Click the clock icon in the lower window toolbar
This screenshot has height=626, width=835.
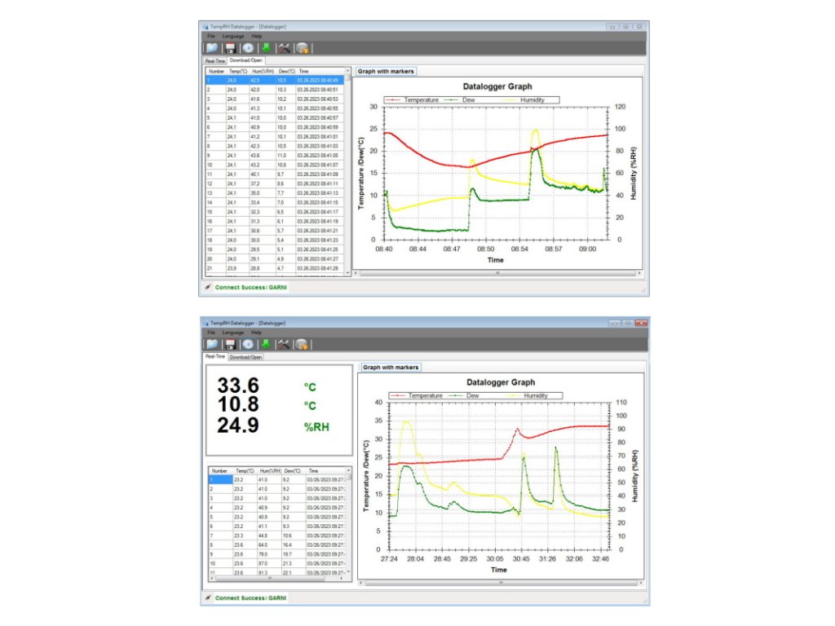coord(248,345)
